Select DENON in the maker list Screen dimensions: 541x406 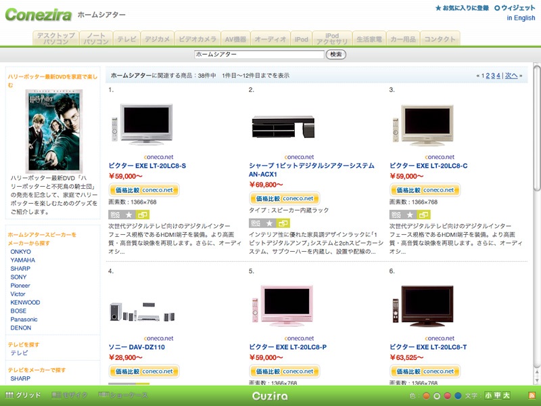pos(21,328)
